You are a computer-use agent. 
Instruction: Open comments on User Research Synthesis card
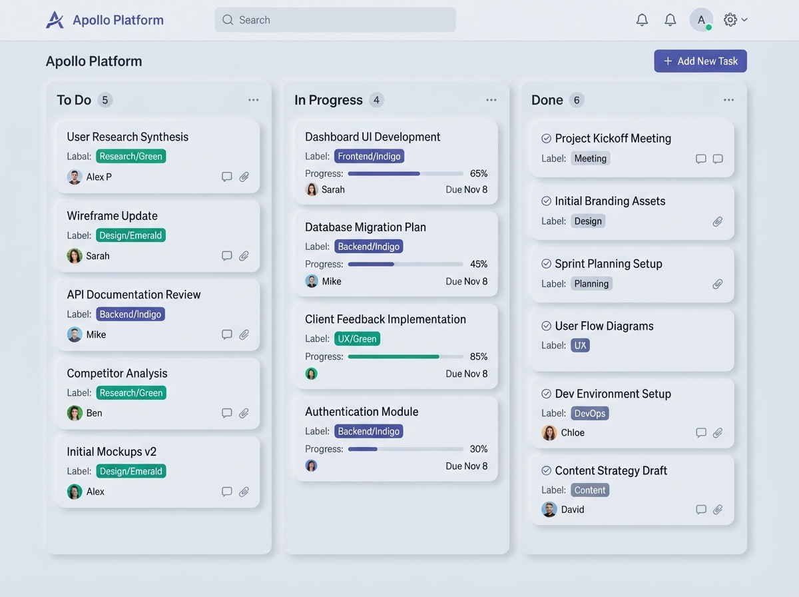[226, 177]
